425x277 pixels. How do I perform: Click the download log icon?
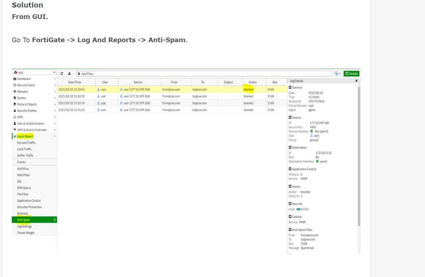pyautogui.click(x=69, y=74)
